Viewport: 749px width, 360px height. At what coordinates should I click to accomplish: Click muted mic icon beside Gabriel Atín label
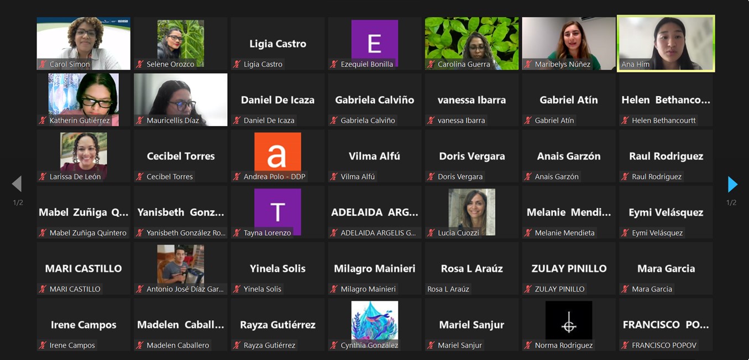pos(528,120)
